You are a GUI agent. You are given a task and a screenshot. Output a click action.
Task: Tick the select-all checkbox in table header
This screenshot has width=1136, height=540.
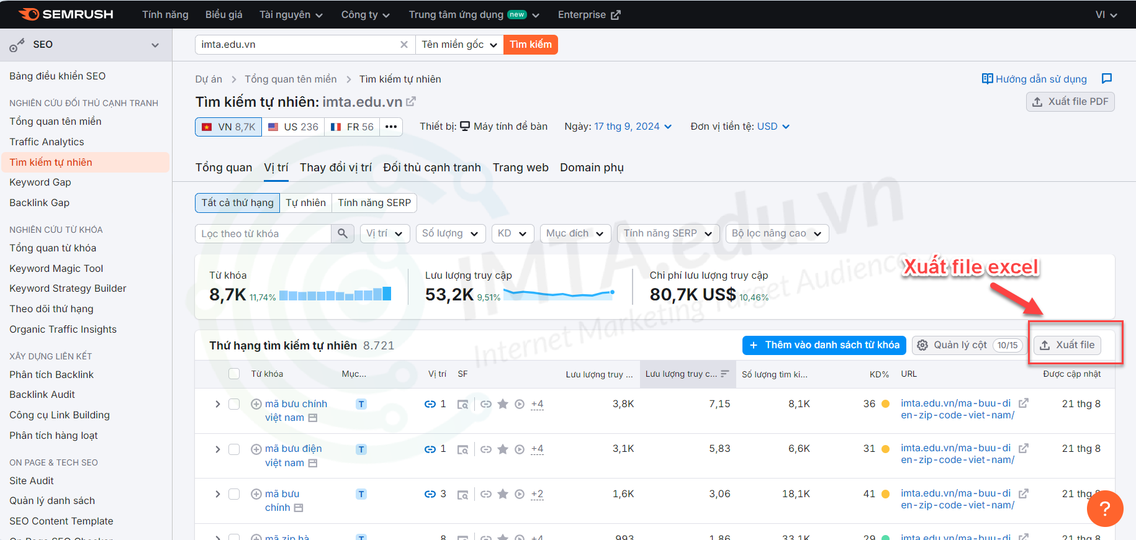pos(234,374)
